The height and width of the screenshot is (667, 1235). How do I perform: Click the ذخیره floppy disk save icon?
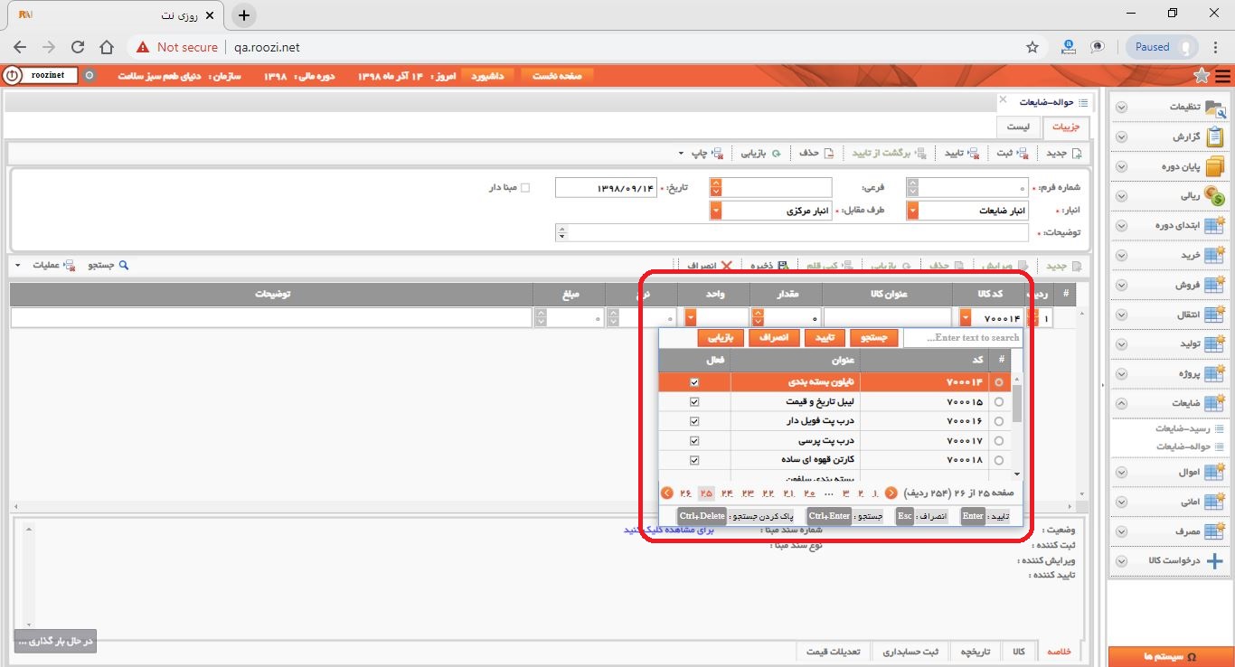[x=783, y=267]
